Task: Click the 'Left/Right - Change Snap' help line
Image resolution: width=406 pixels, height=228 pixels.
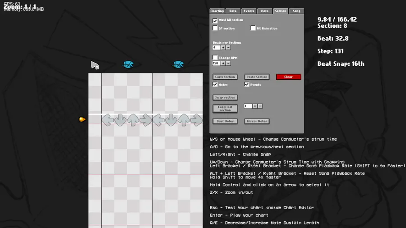Action: click(240, 154)
